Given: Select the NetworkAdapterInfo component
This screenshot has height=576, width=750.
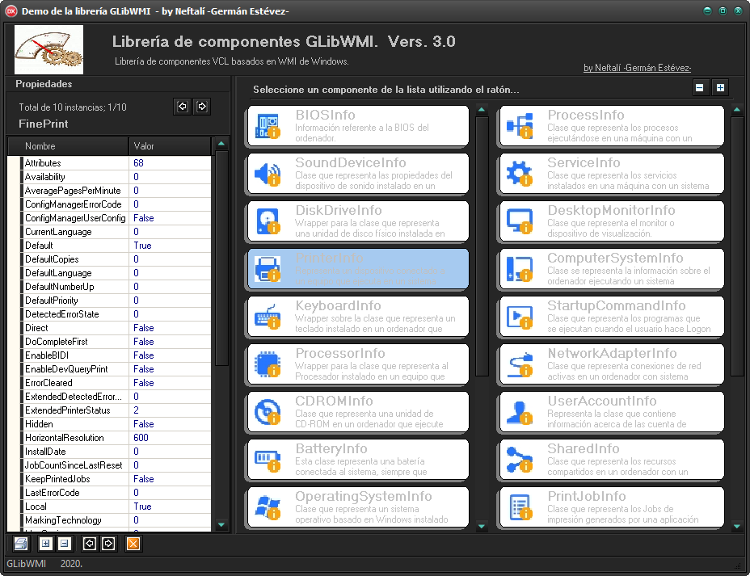Looking at the screenshot, I should pos(609,364).
